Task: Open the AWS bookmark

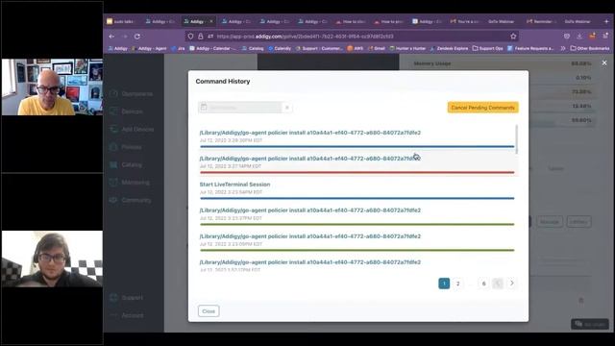Action: (356, 48)
